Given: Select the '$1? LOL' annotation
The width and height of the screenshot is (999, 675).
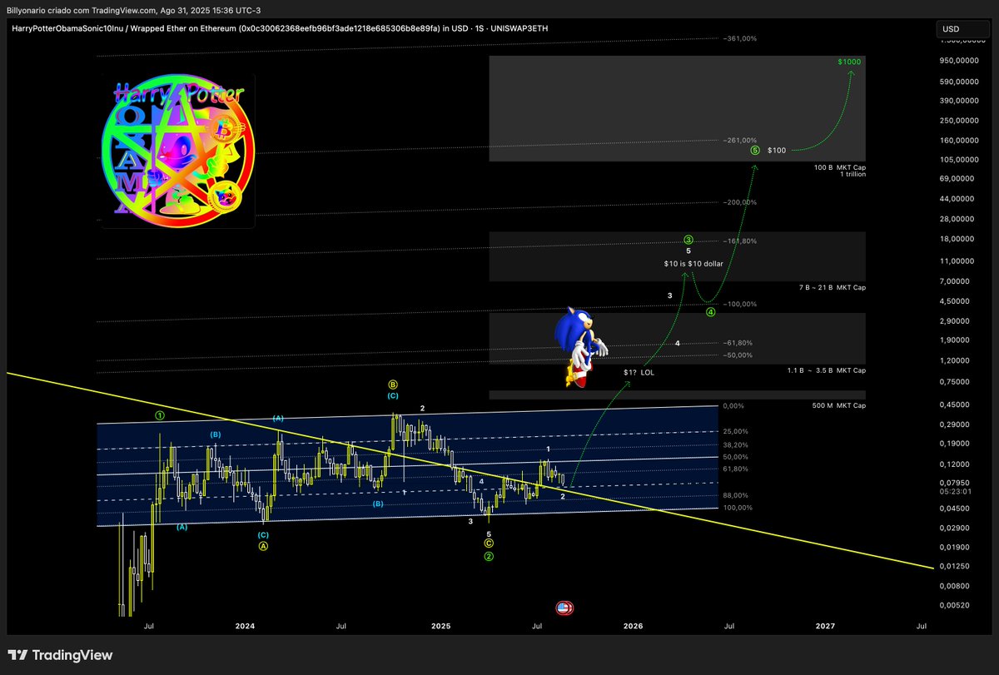Looking at the screenshot, I should click(639, 372).
